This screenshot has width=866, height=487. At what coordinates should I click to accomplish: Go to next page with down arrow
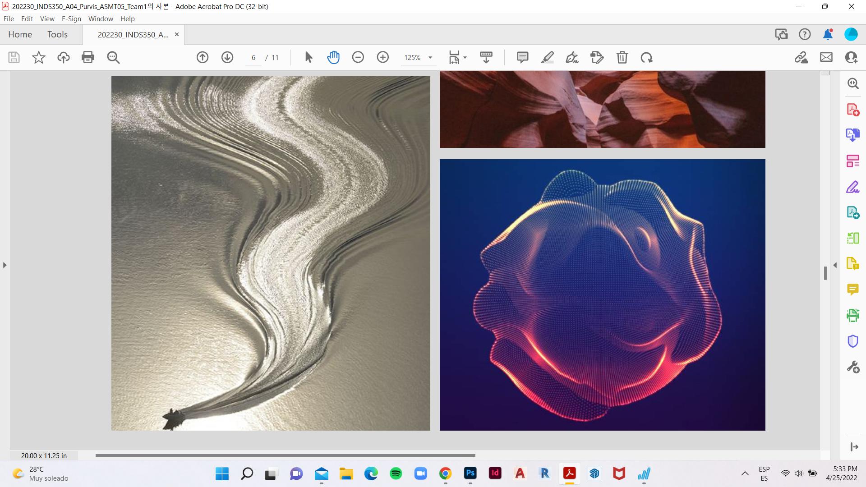227,57
